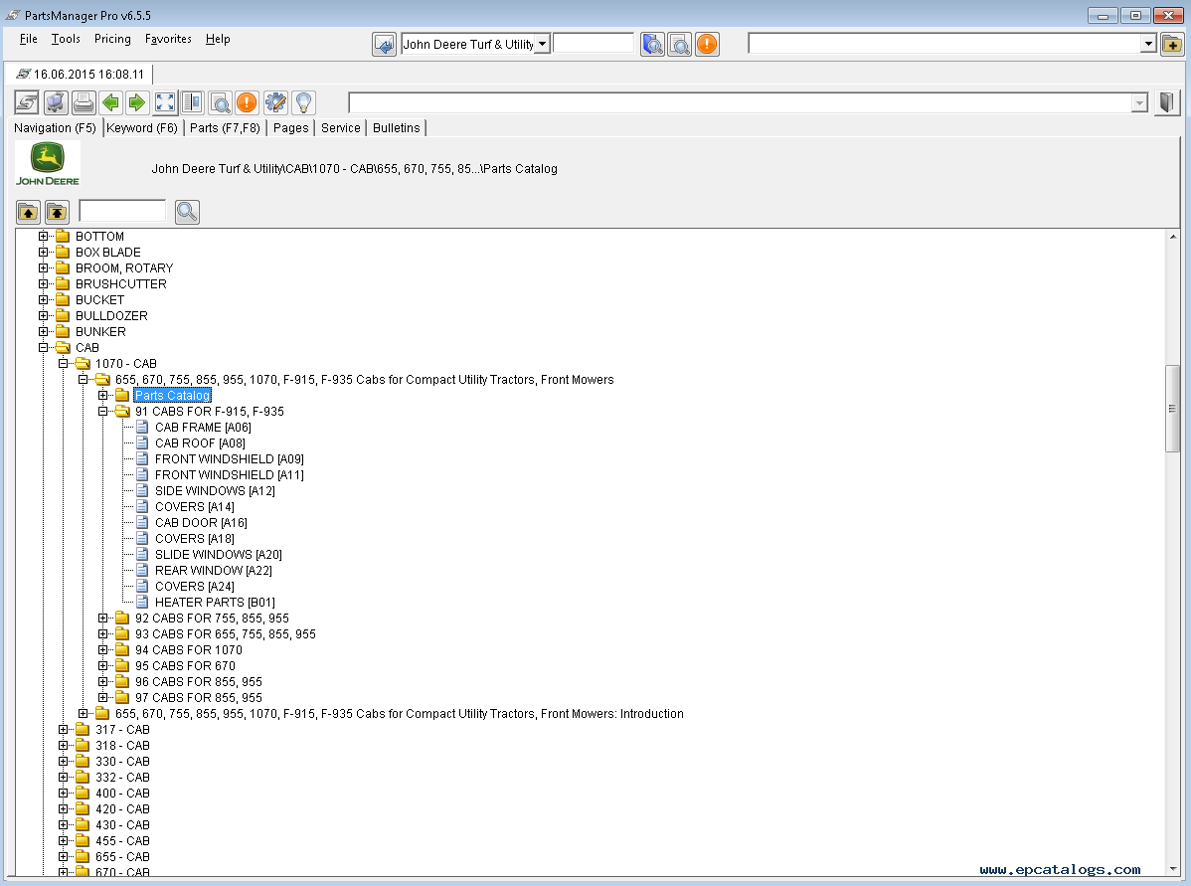This screenshot has width=1191, height=886.
Task: Click the lightbulb icon in toolbar
Action: click(x=303, y=102)
